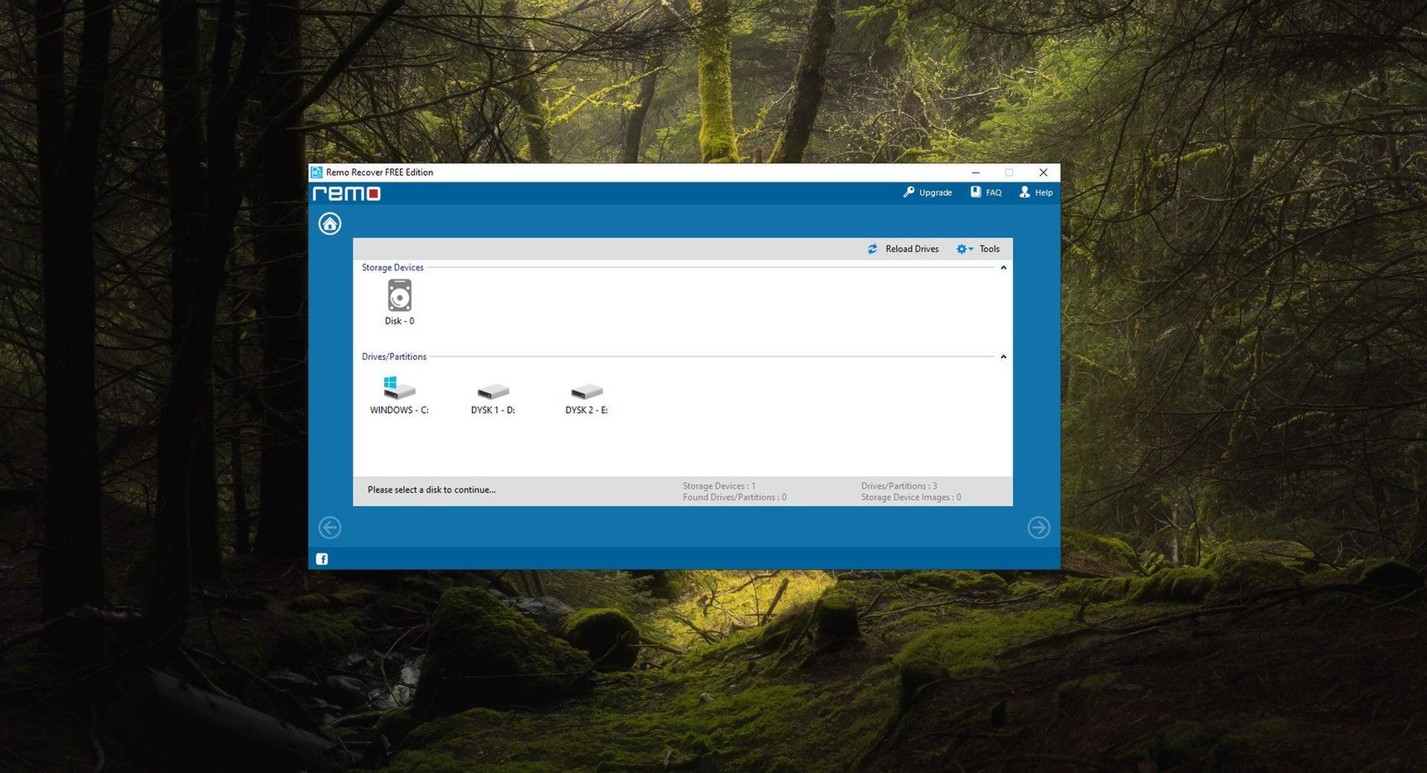Minimize the Remo Recover window
This screenshot has height=773, width=1427.
click(976, 173)
